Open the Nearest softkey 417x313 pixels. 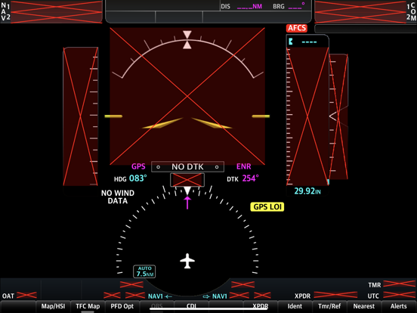(x=364, y=306)
